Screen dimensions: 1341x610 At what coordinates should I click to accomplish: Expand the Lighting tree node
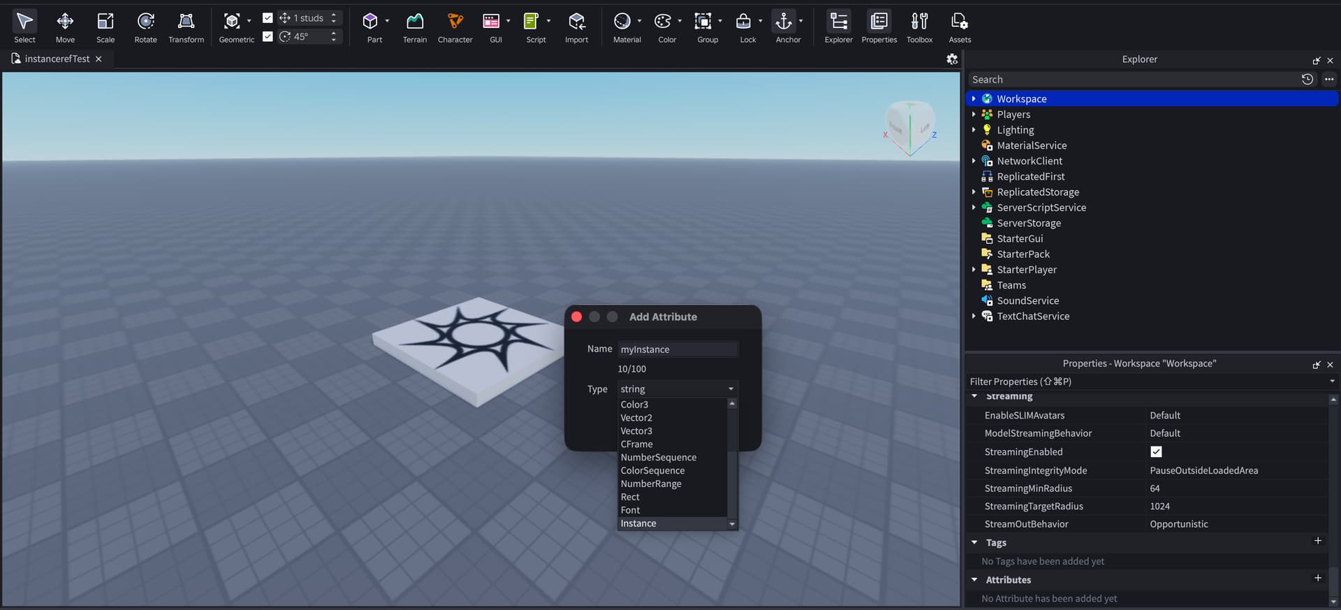click(x=974, y=130)
